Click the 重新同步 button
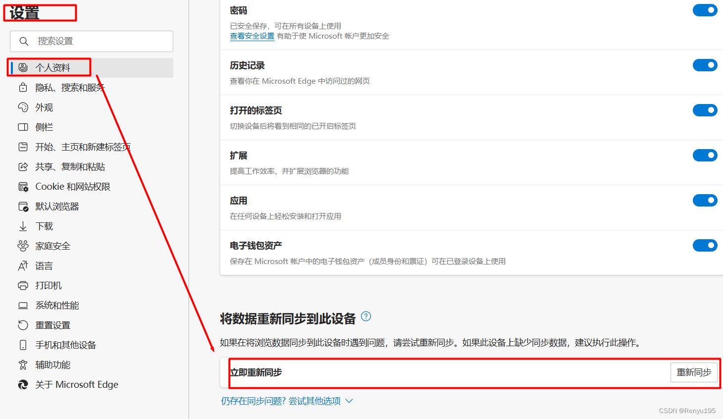The width and height of the screenshot is (723, 419). [694, 372]
